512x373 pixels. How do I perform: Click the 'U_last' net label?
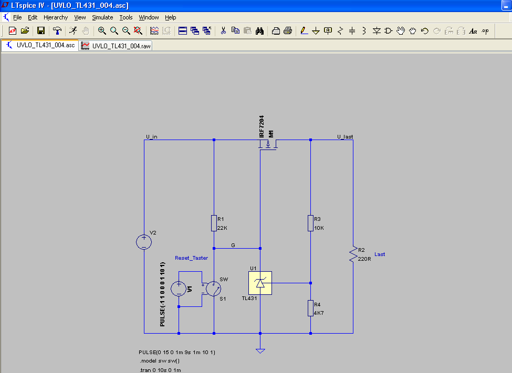345,137
